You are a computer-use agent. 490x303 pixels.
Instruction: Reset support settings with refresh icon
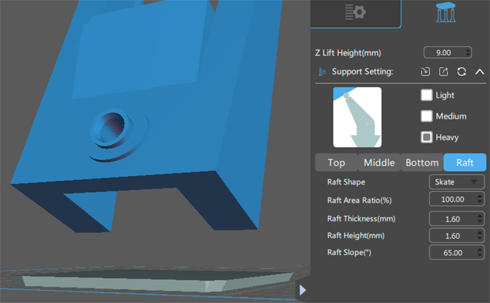461,72
